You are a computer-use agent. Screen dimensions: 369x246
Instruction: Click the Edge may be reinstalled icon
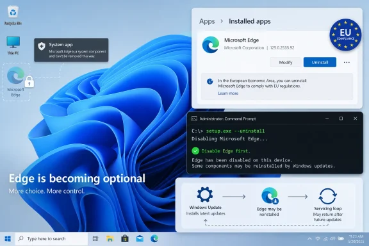click(x=270, y=195)
